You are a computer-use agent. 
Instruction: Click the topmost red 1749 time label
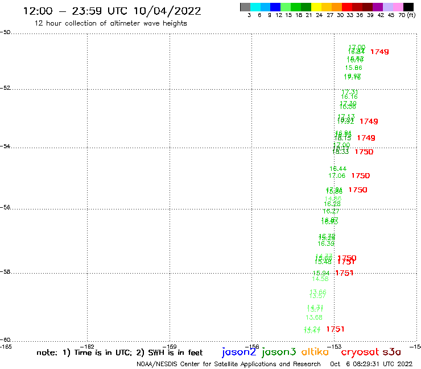(379, 52)
